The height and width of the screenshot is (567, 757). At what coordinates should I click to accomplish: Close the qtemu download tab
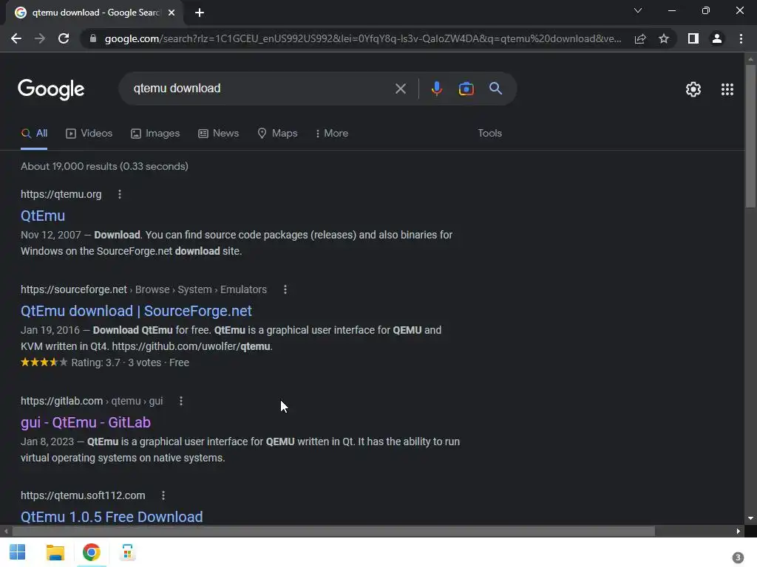click(172, 13)
